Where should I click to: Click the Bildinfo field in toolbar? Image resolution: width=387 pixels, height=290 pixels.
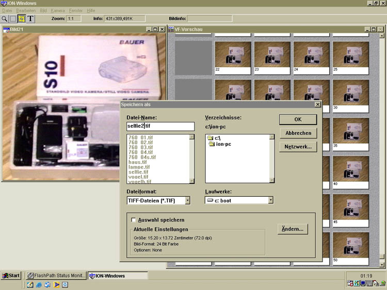click(x=209, y=19)
